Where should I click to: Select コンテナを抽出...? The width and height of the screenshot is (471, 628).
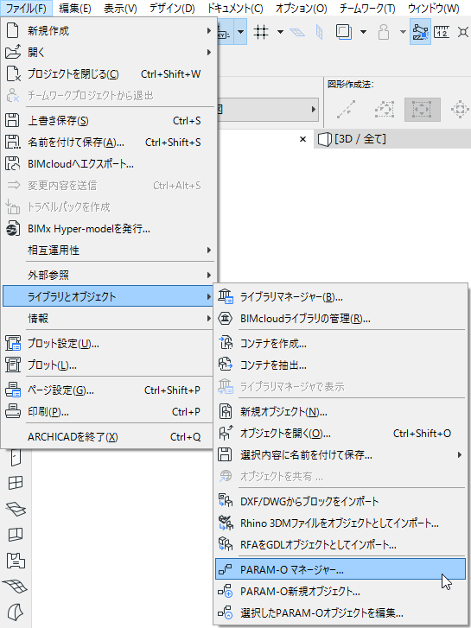click(341, 365)
